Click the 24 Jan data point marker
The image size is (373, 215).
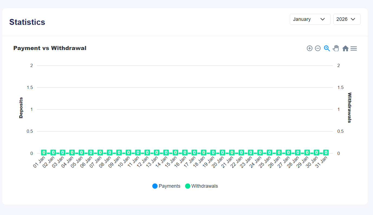point(260,153)
